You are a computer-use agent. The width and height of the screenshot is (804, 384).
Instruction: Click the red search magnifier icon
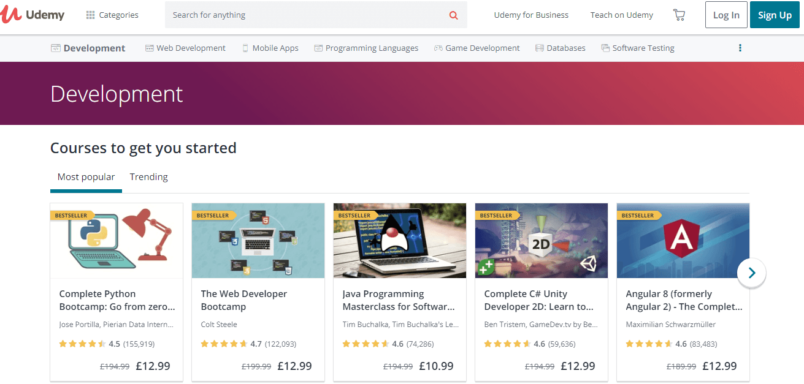point(454,15)
